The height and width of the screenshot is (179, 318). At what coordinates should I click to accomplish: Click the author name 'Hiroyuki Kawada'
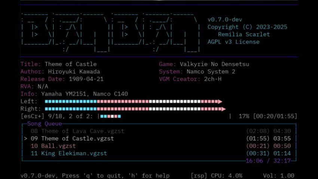click(74, 72)
